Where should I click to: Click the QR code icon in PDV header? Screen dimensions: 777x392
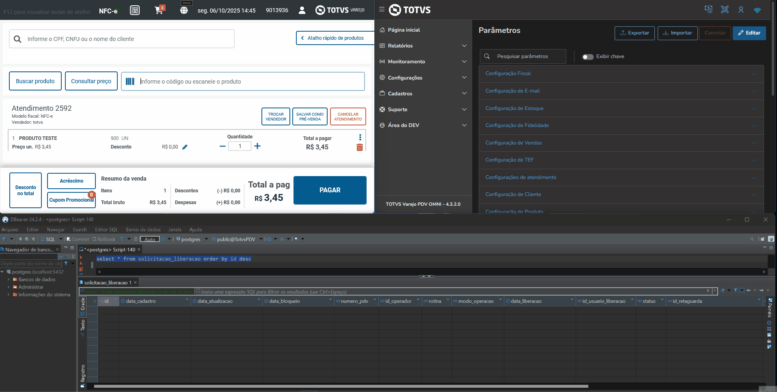pyautogui.click(x=135, y=10)
